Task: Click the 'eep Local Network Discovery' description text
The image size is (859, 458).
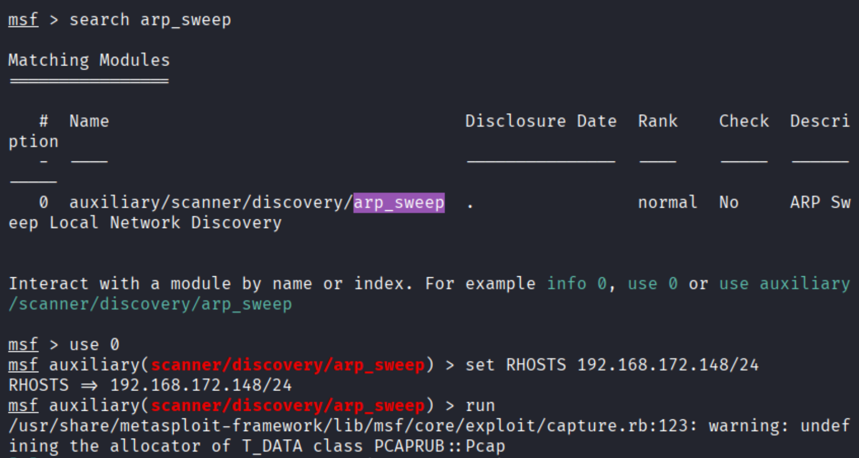Action: click(x=145, y=223)
